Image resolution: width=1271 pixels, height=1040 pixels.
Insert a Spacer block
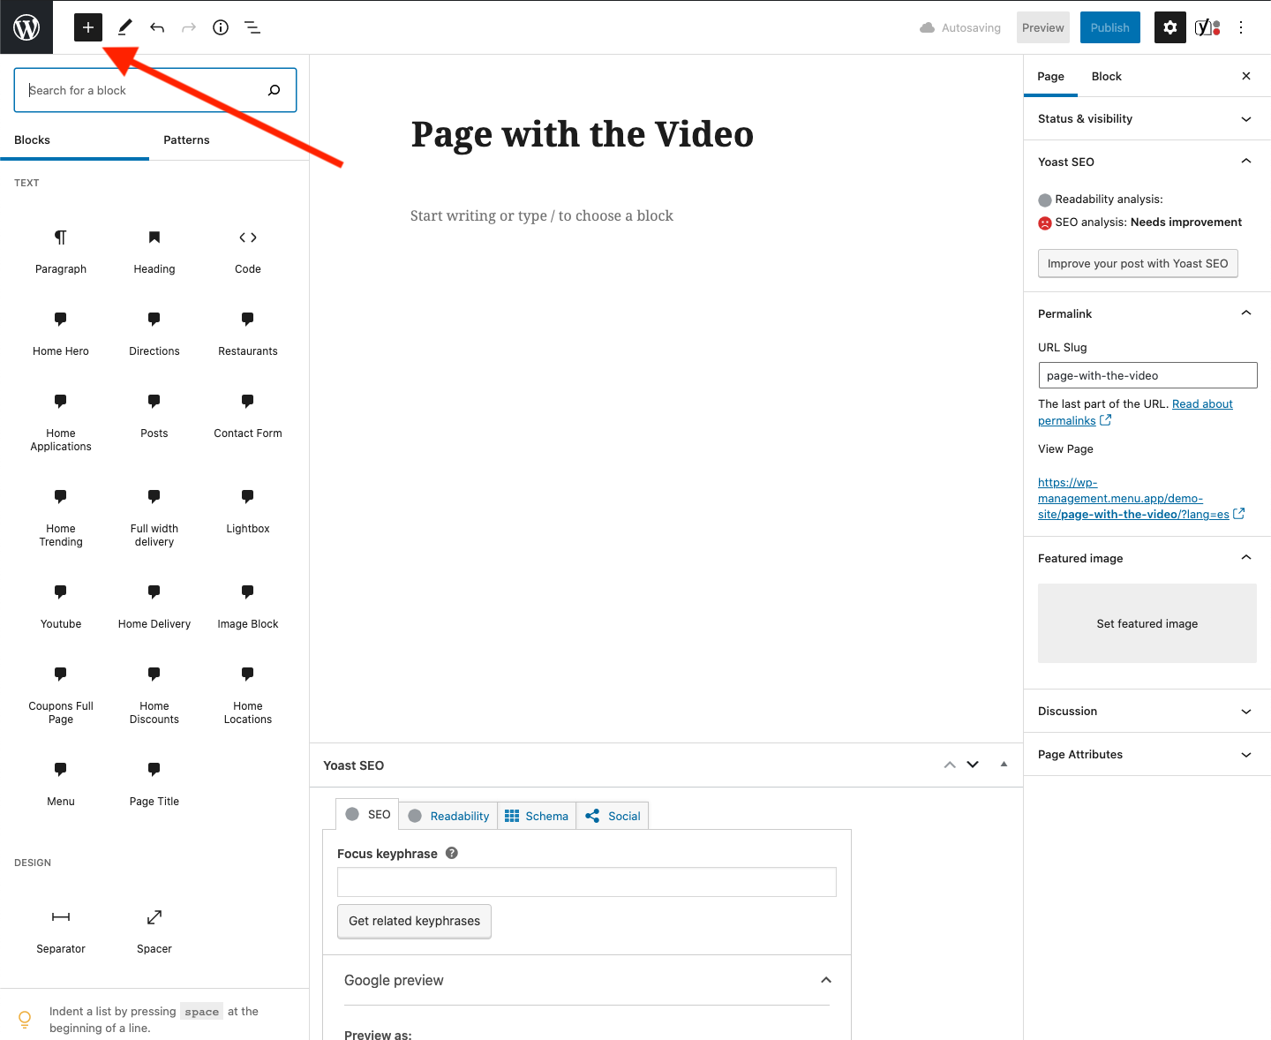pyautogui.click(x=154, y=931)
